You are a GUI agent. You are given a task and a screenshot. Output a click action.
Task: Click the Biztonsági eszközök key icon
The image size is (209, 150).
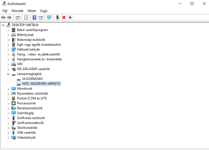(x=14, y=40)
